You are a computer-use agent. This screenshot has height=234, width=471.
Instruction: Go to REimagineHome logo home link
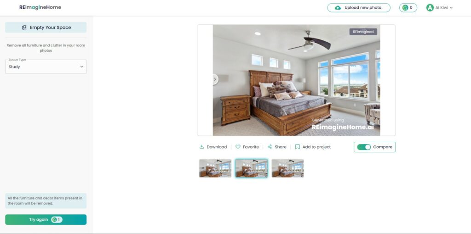(x=40, y=7)
